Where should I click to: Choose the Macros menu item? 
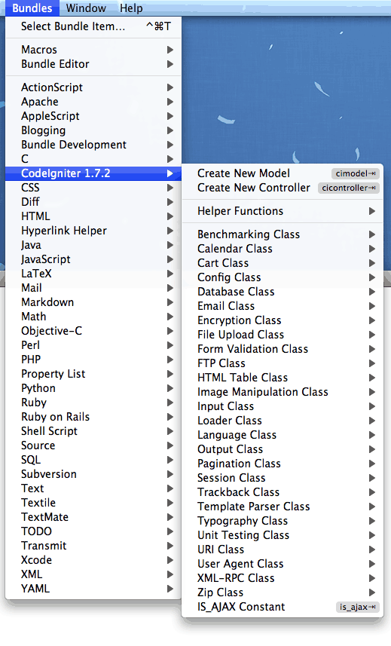point(93,50)
